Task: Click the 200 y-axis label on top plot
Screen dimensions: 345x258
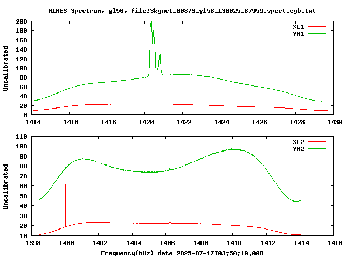Action: (x=22, y=21)
